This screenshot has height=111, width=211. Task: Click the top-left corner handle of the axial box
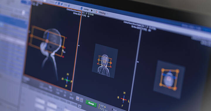coord(163,70)
